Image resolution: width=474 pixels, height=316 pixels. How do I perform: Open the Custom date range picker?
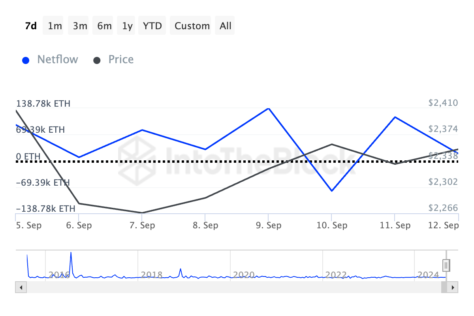[x=192, y=26]
